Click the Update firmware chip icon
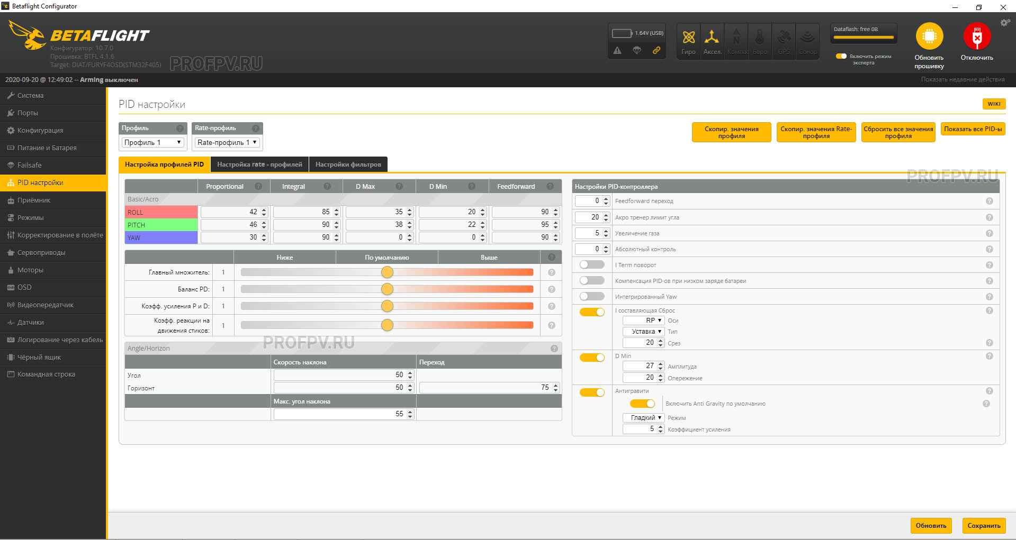 tap(929, 36)
